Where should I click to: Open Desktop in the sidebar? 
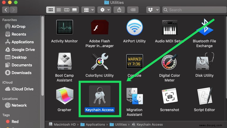tap(16, 57)
